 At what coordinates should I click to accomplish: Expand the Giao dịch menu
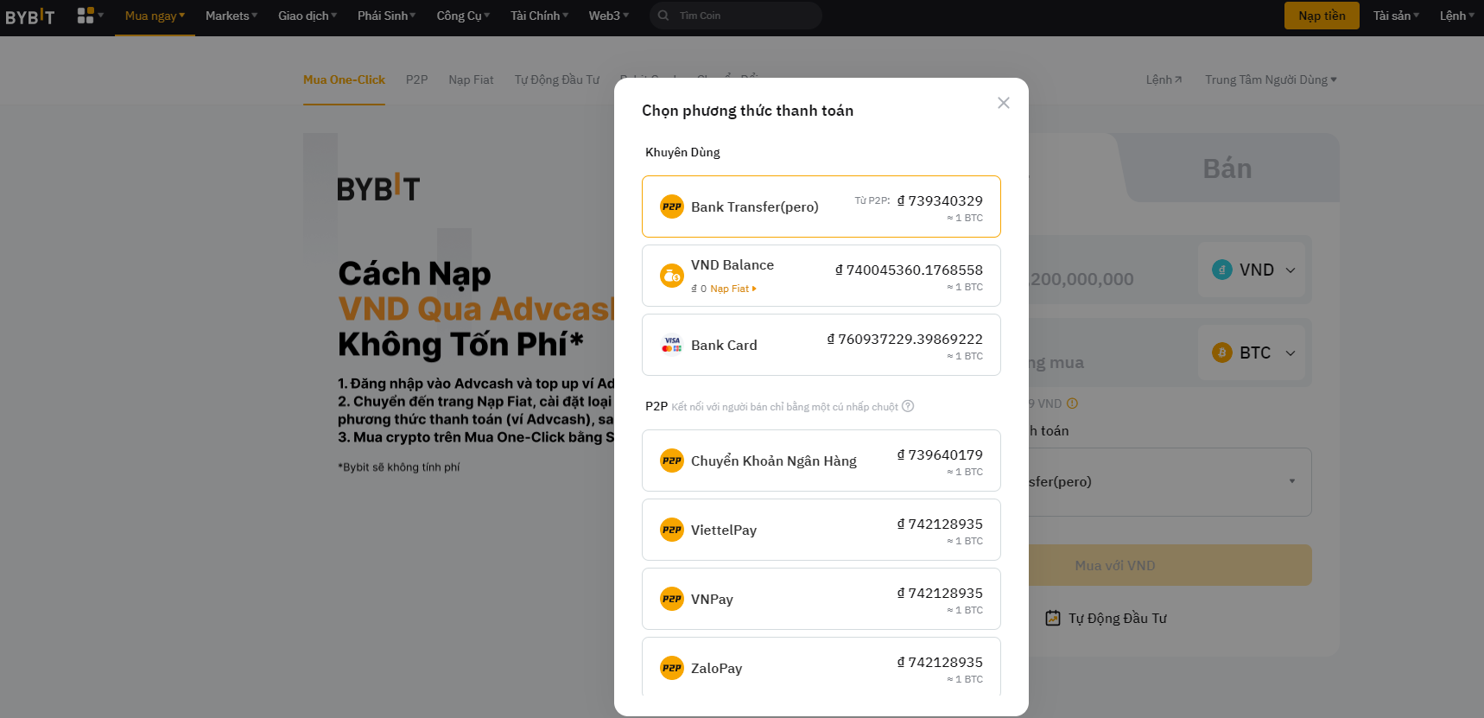[x=308, y=16]
